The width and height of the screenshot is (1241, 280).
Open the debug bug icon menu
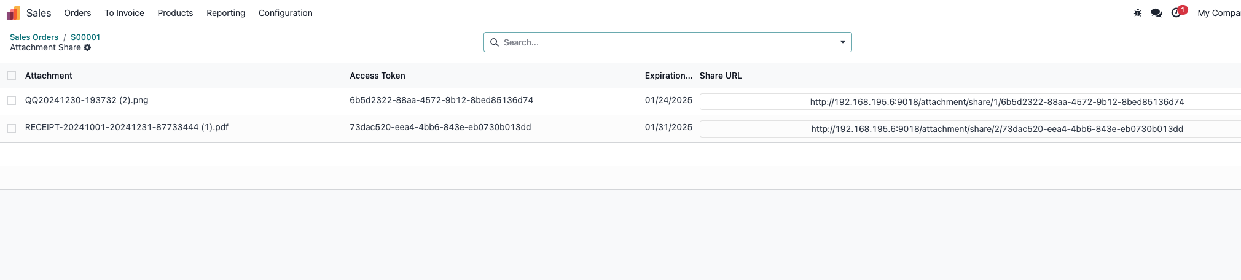tap(1138, 13)
